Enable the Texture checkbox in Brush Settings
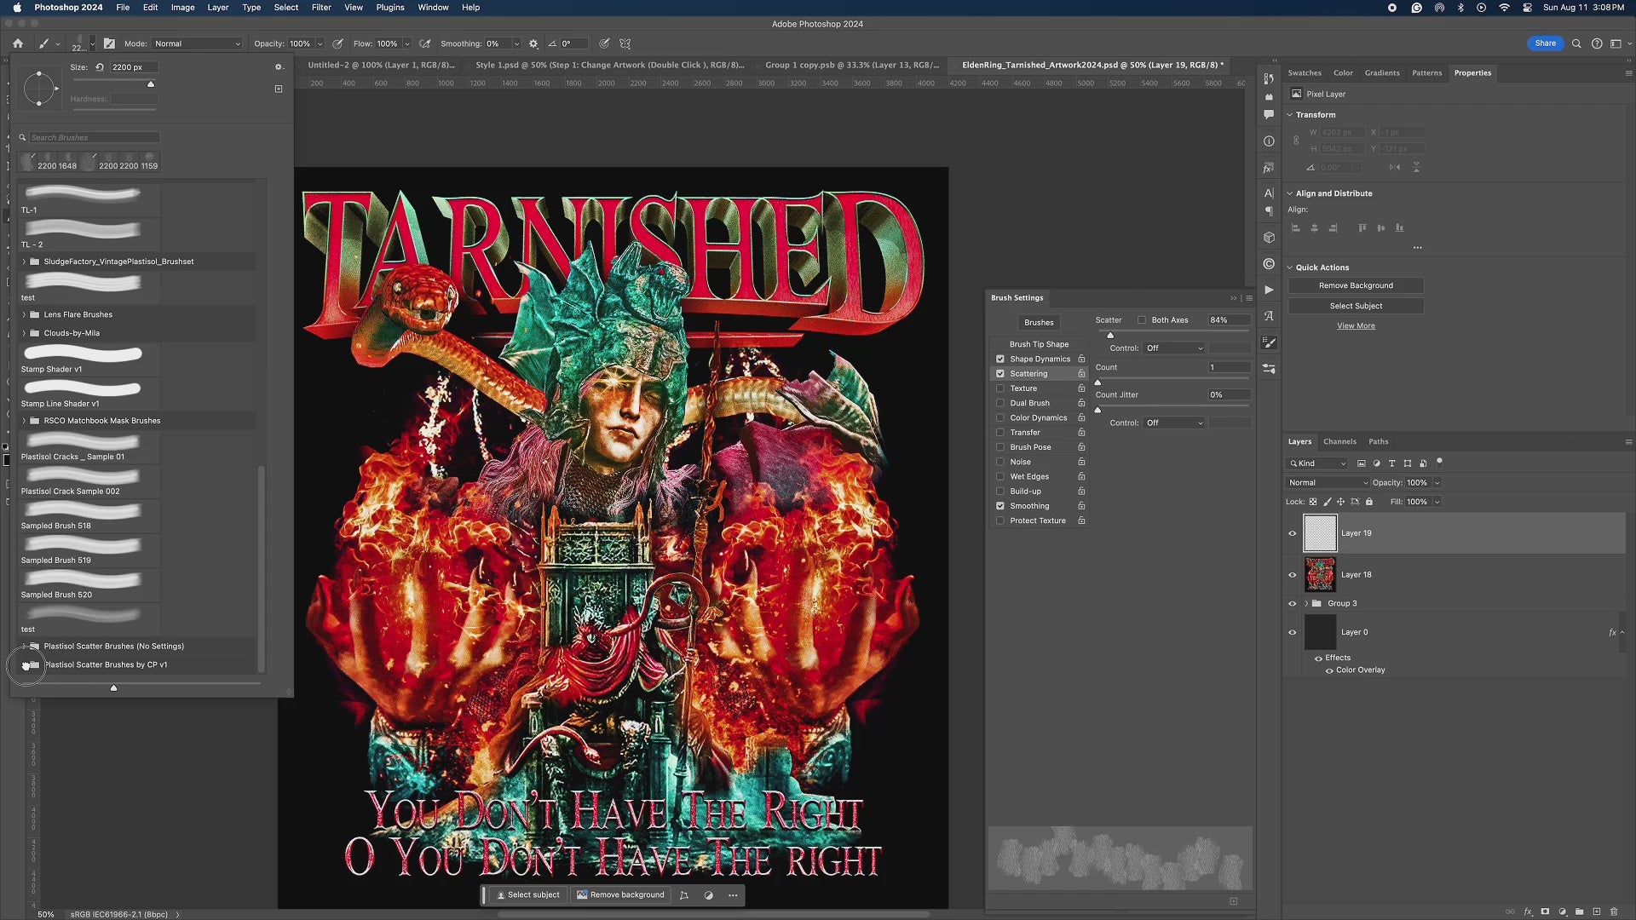This screenshot has height=920, width=1636. [x=1000, y=388]
